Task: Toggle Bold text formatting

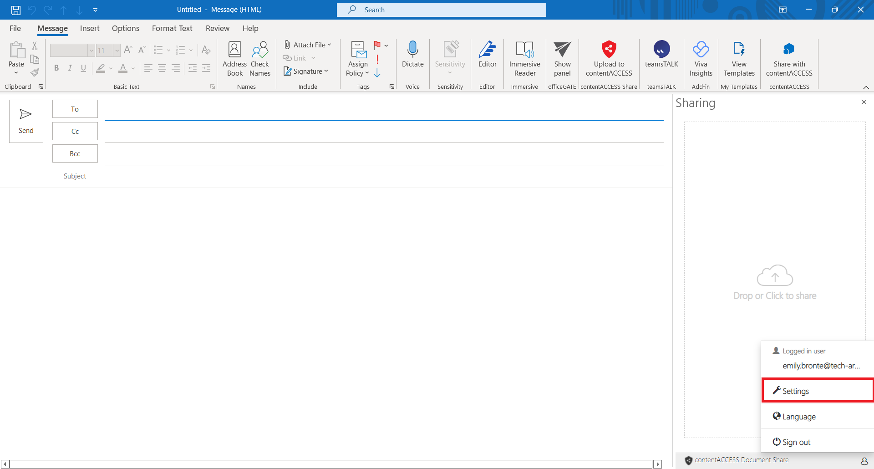Action: [56, 68]
